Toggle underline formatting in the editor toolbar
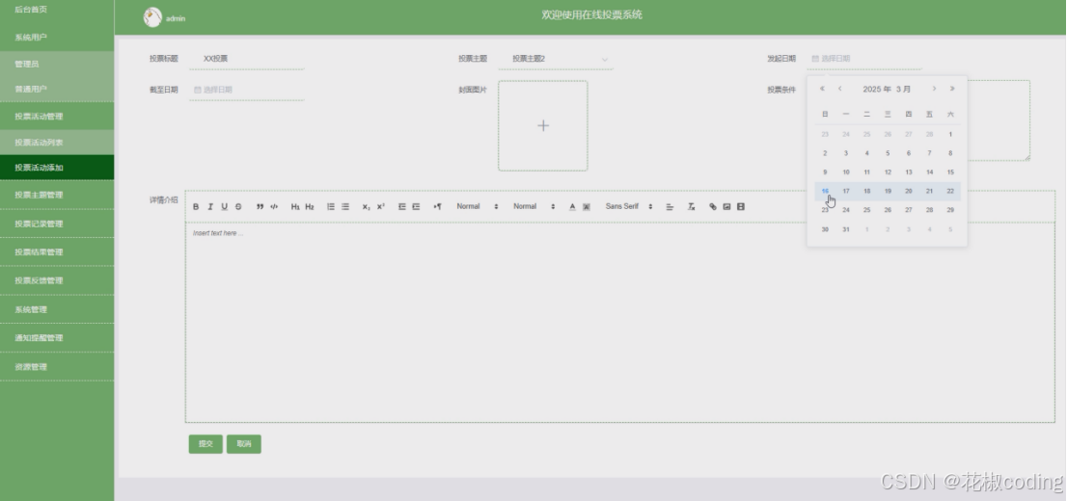Screen dimensions: 1067x501 click(224, 206)
